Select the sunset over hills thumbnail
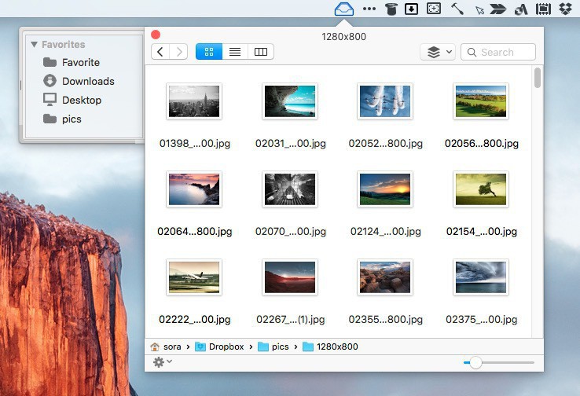This screenshot has width=580, height=396. [x=385, y=189]
